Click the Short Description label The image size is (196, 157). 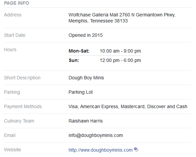tap(22, 78)
